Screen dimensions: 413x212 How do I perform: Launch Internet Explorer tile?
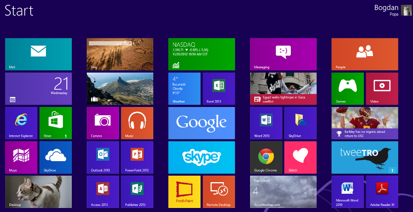tap(21, 123)
